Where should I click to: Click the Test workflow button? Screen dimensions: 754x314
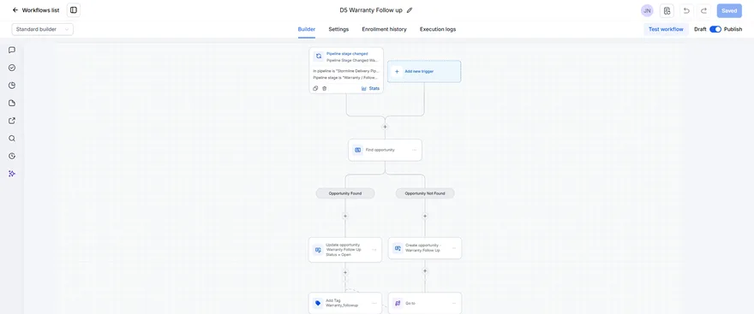pyautogui.click(x=666, y=29)
